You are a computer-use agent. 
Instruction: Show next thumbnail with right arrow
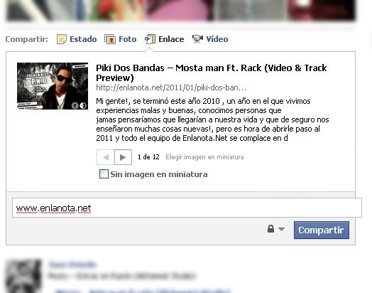123,157
